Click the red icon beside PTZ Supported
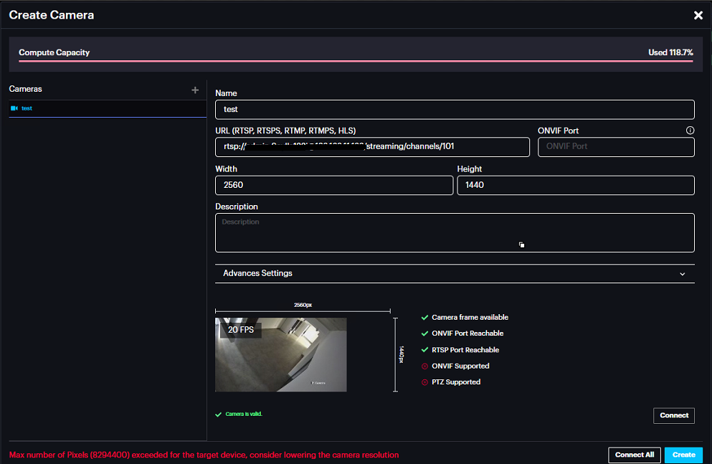This screenshot has height=464, width=712. click(x=424, y=382)
